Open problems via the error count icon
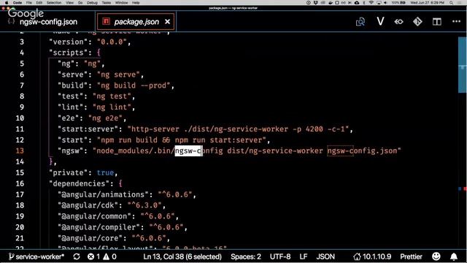The image size is (467, 263). (94, 256)
